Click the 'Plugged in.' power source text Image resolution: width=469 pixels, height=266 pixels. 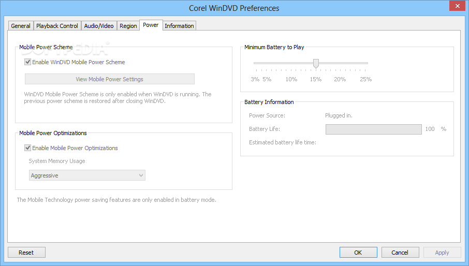pyautogui.click(x=339, y=115)
